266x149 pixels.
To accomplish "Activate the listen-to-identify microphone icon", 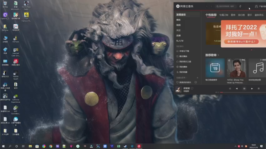I will pyautogui.click(x=240, y=6).
